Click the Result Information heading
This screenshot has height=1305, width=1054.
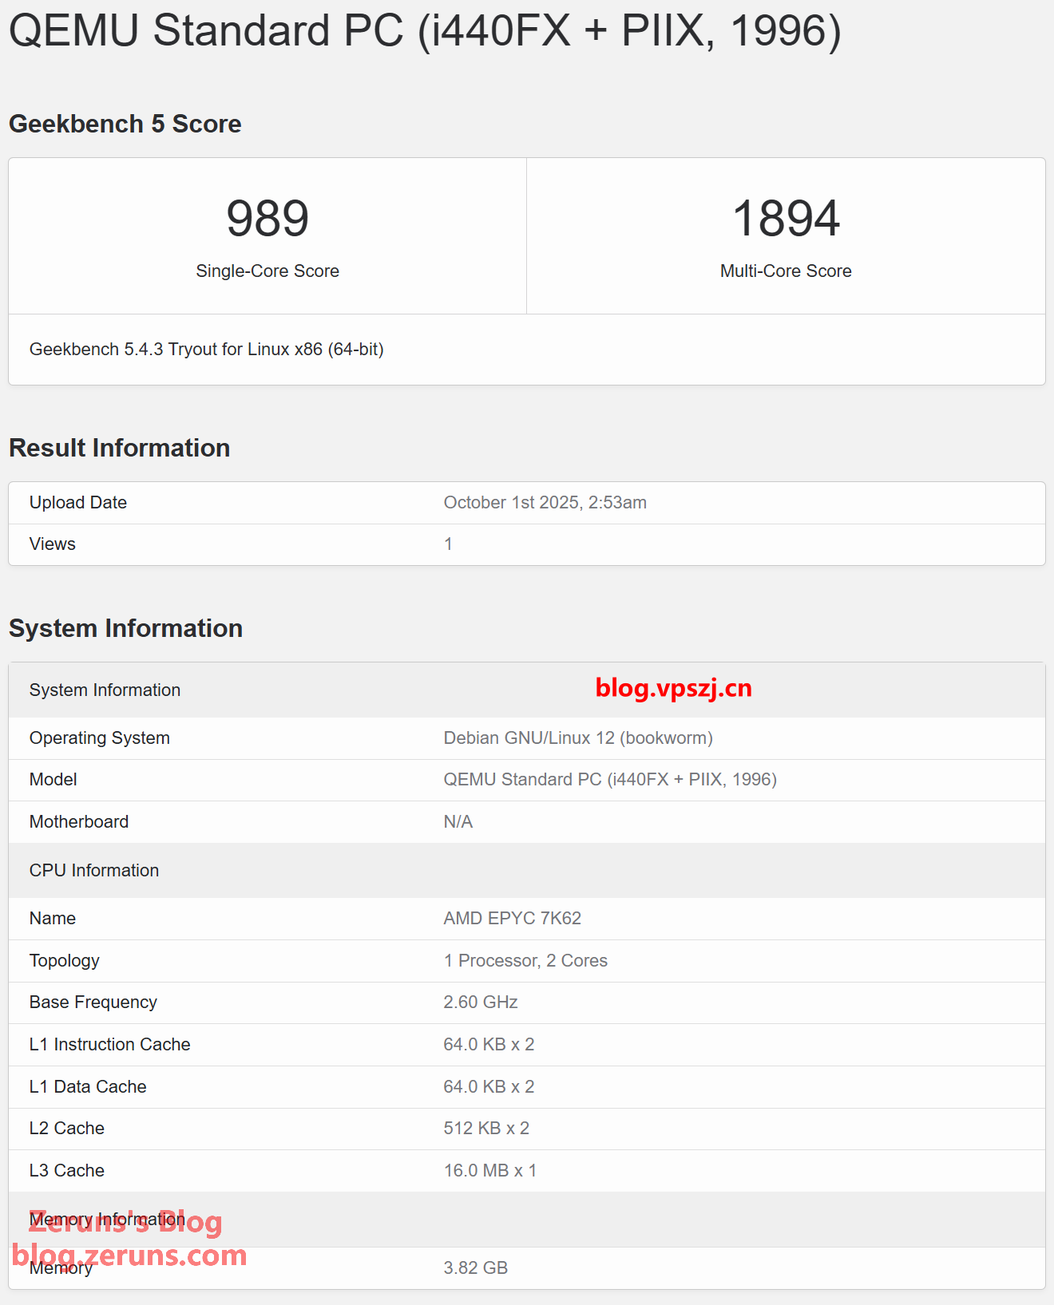tap(120, 448)
